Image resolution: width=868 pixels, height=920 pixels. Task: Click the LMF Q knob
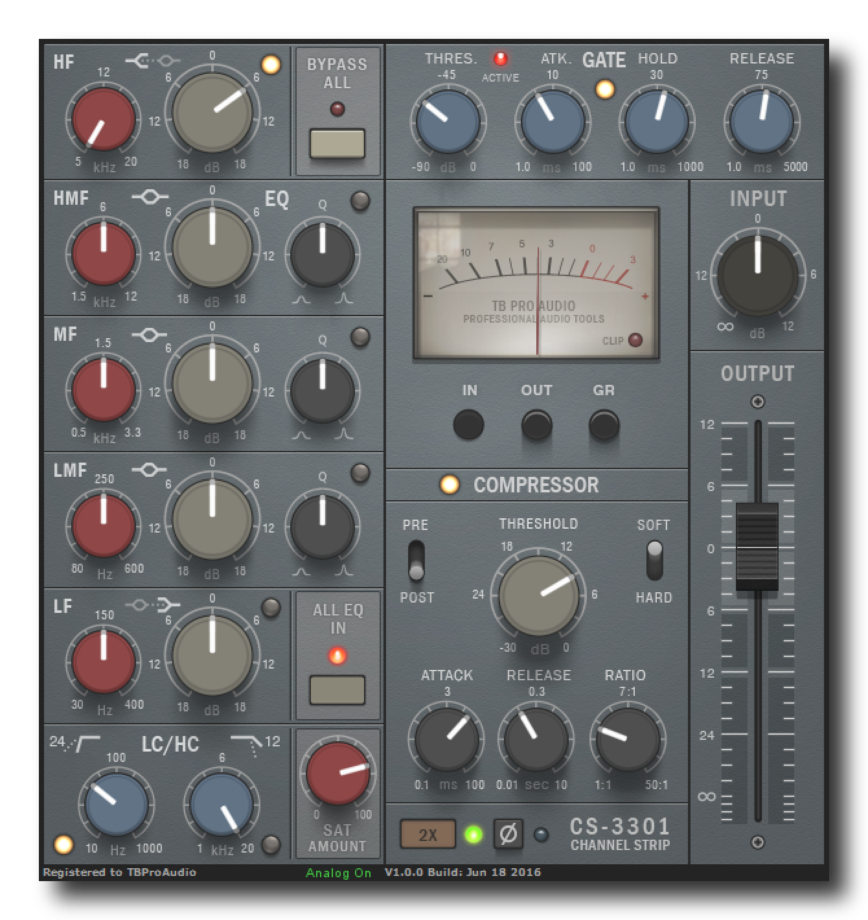click(322, 526)
